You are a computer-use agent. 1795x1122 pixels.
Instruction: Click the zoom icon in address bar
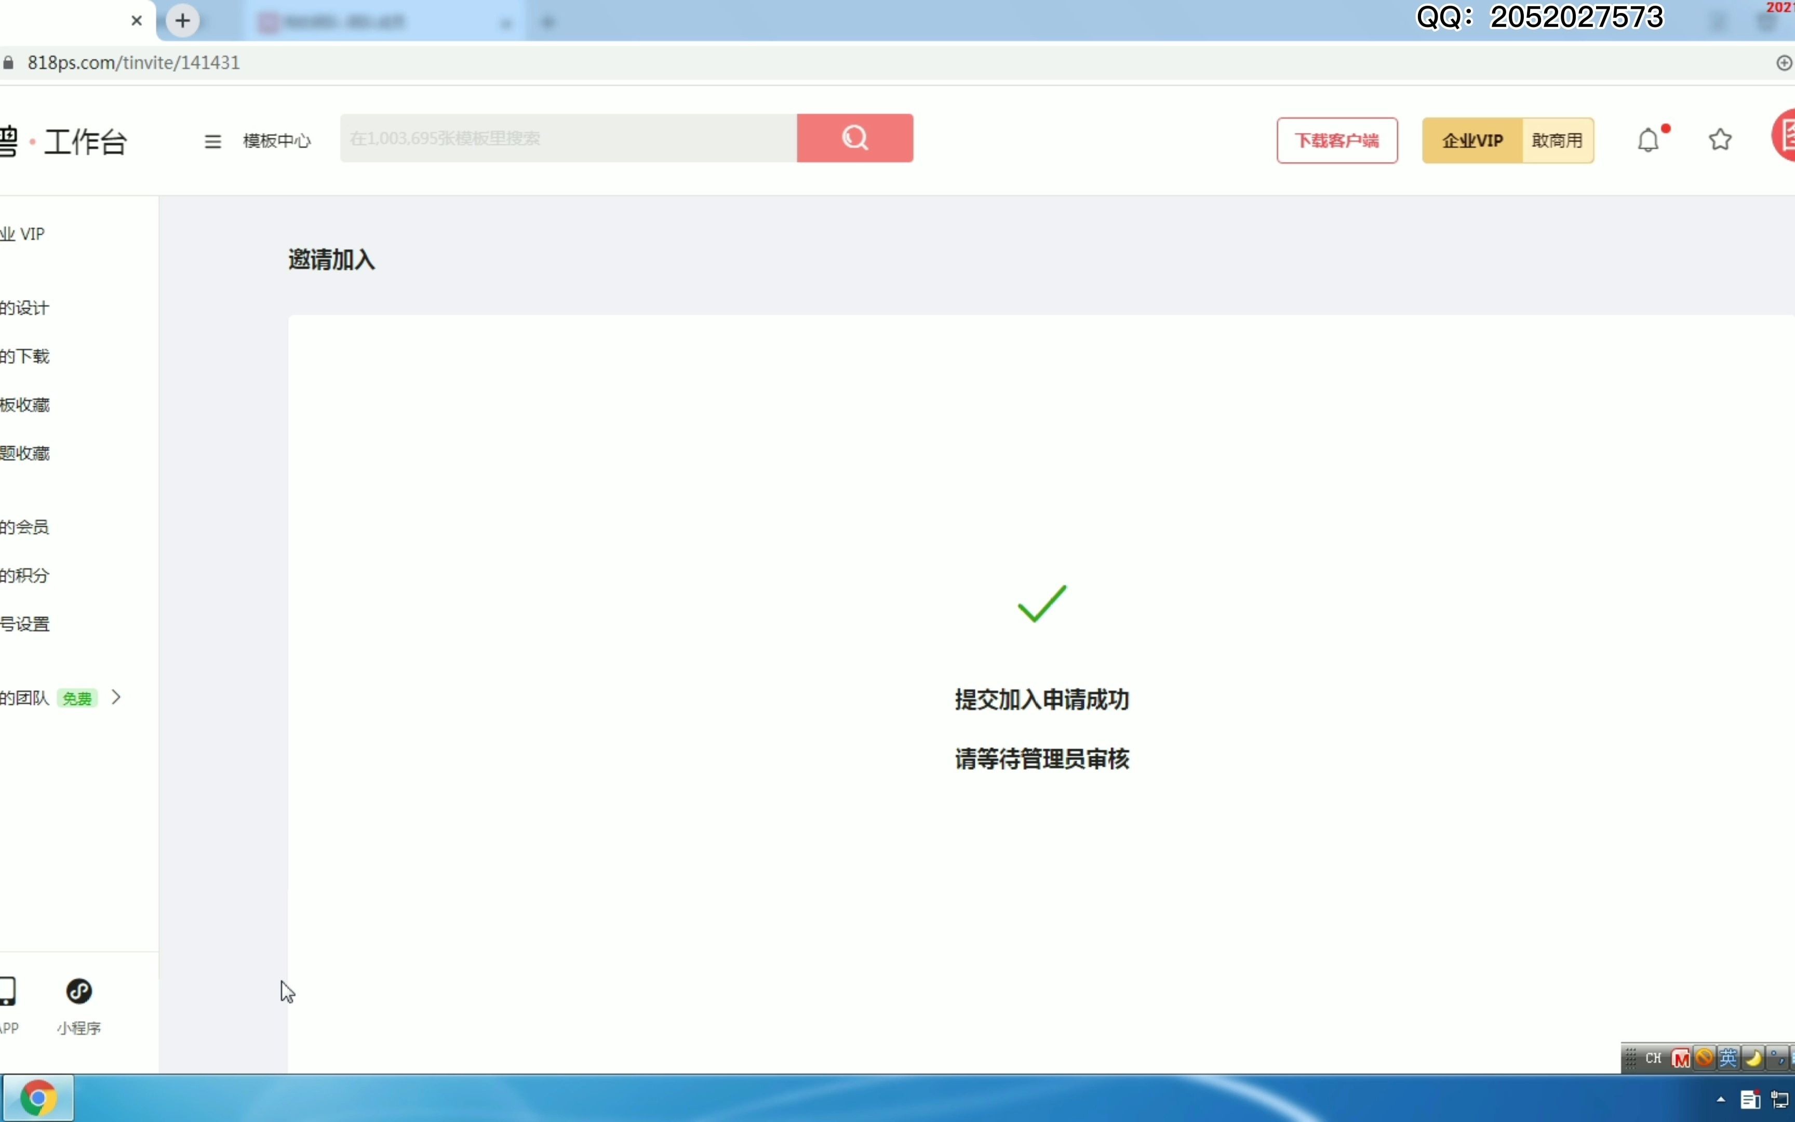pos(1785,63)
